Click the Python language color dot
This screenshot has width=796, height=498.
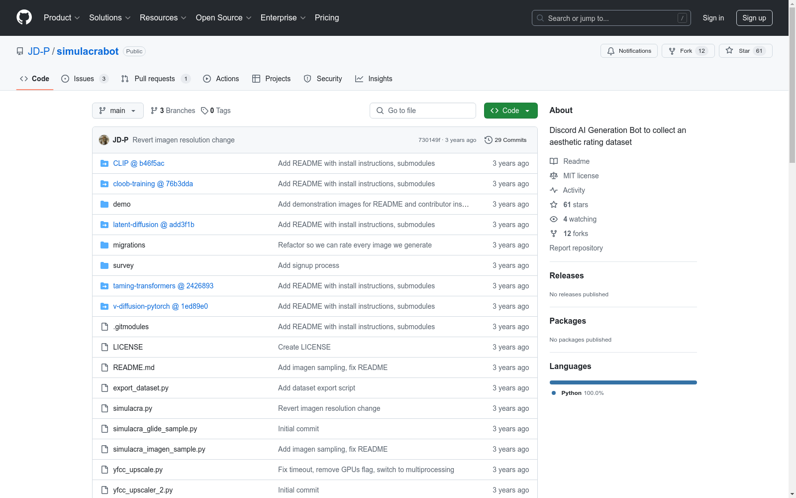tap(554, 393)
